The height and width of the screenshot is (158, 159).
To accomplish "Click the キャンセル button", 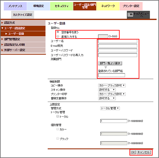I will 144,152.
